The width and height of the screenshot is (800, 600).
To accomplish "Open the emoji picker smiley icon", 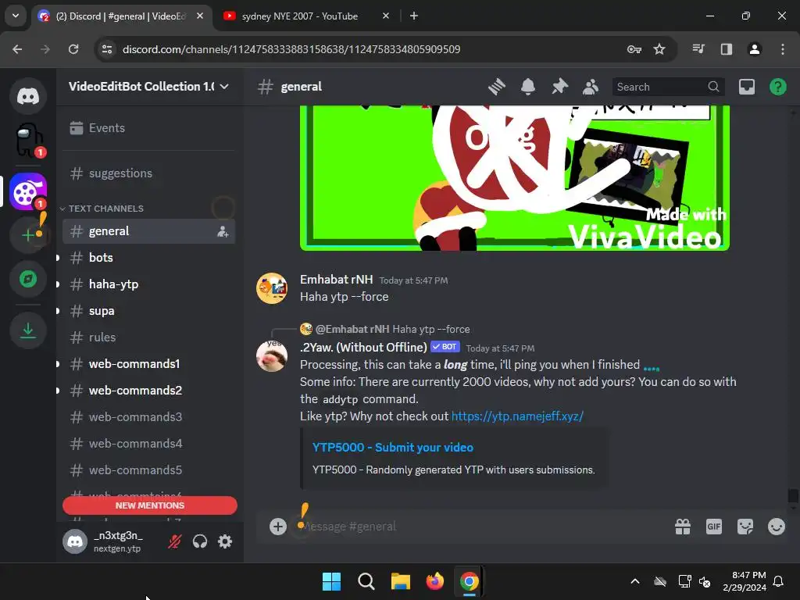I will tap(776, 526).
